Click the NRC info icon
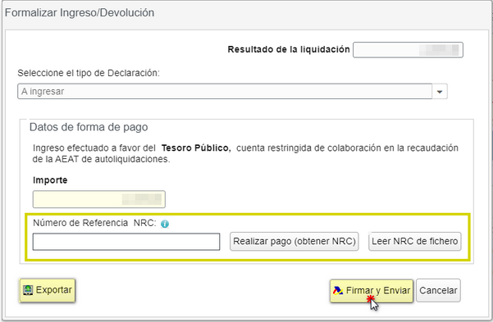 [165, 224]
